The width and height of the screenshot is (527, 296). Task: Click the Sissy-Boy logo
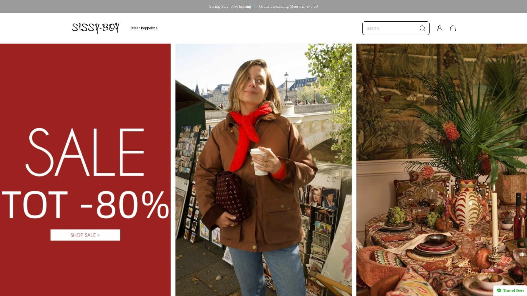click(95, 28)
